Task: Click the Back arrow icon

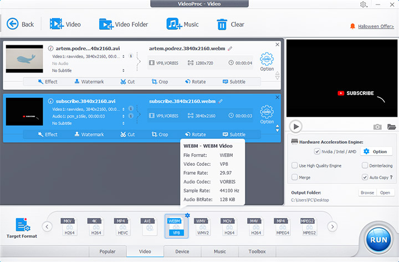Action: tap(12, 24)
